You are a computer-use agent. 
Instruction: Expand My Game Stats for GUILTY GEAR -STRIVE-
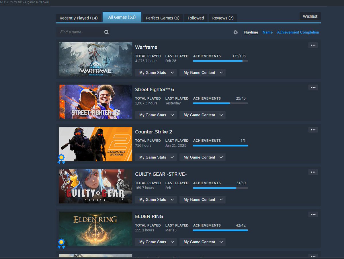[x=157, y=200]
